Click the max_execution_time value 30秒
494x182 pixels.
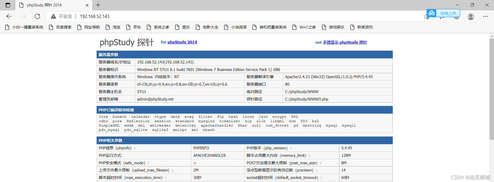pos(198,178)
